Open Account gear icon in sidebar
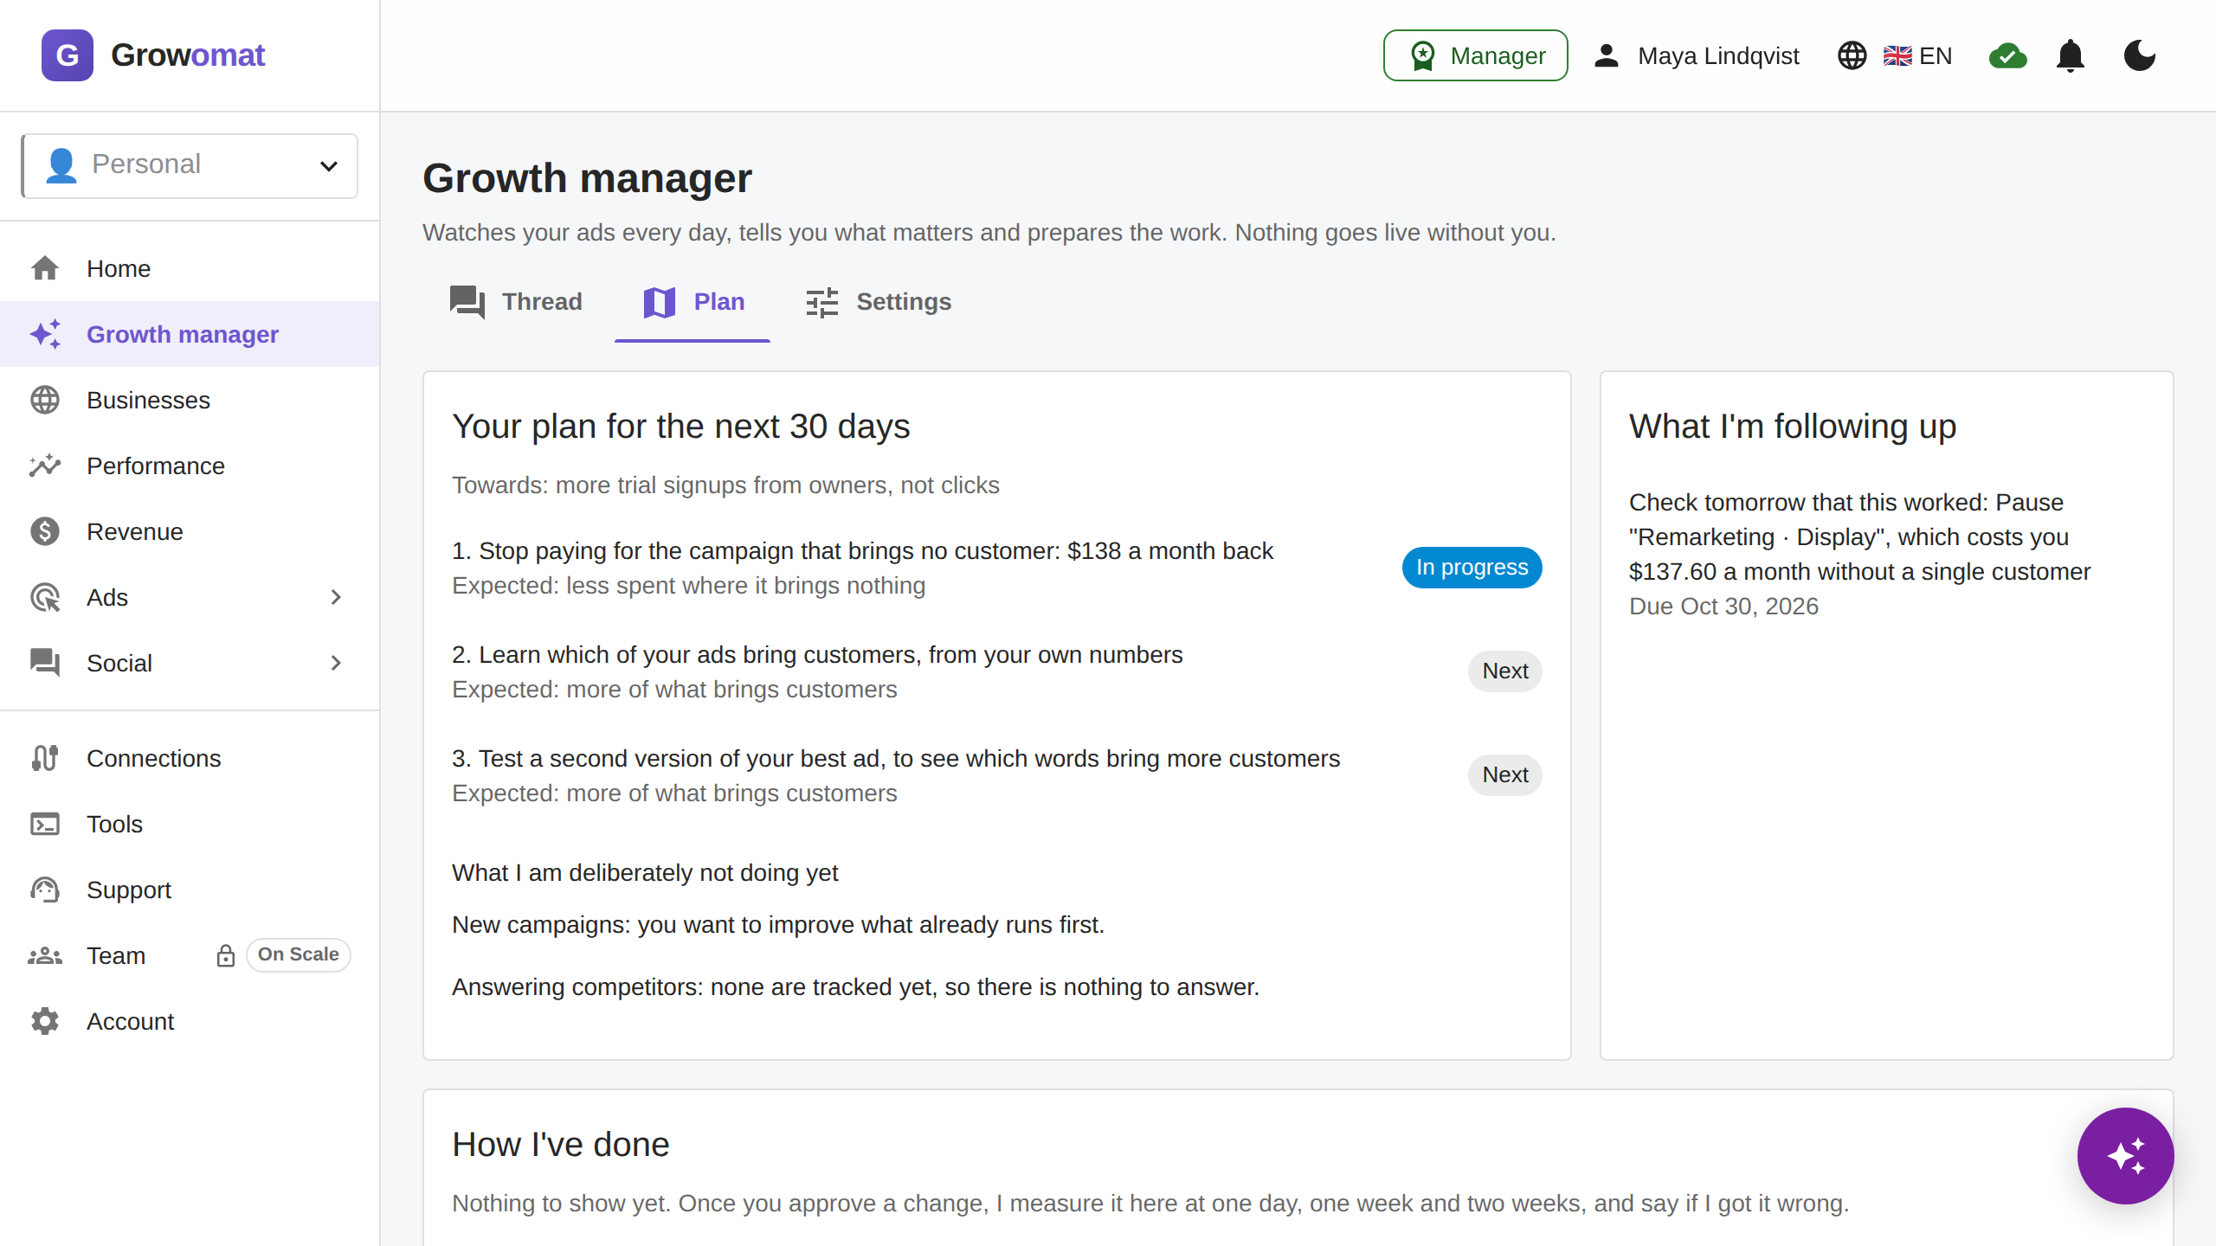The image size is (2216, 1246). 45,1021
